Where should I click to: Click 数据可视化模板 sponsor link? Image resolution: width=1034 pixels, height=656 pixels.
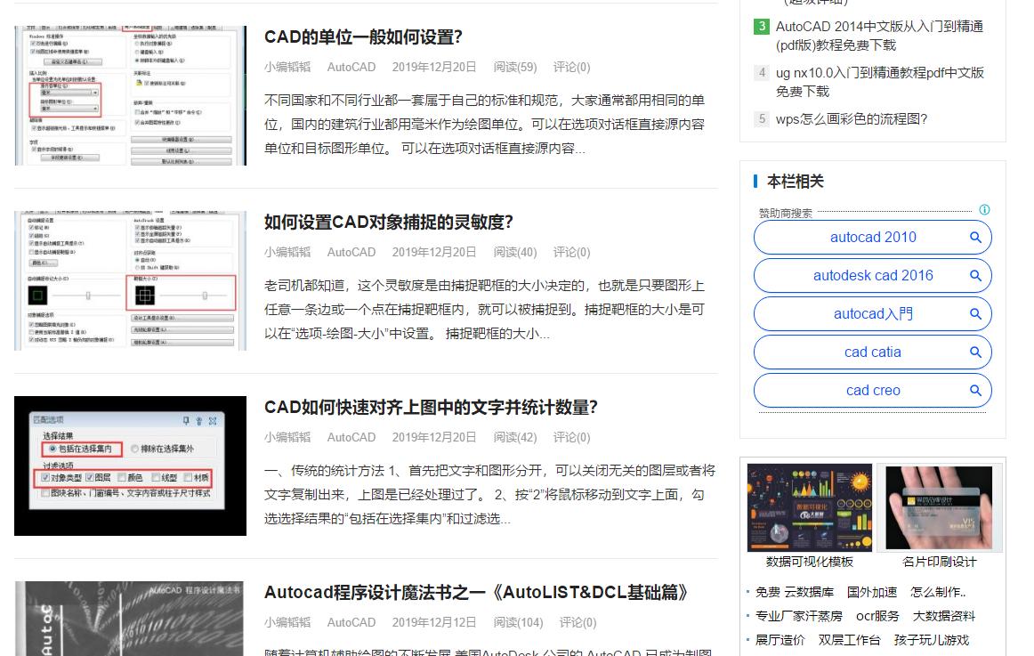[x=808, y=562]
